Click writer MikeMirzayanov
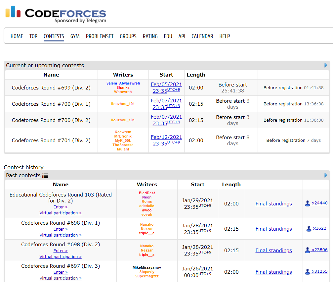The width and height of the screenshot is (333, 282). [147, 267]
